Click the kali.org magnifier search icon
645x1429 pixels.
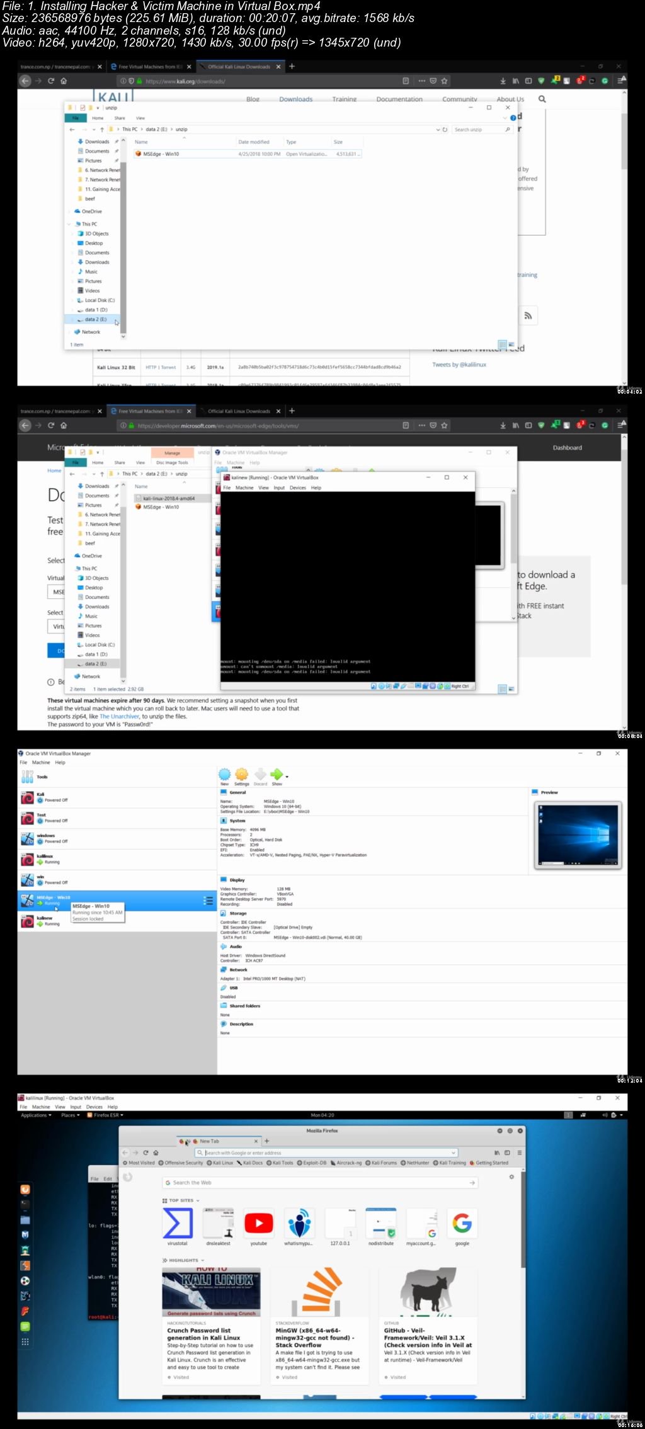(542, 99)
